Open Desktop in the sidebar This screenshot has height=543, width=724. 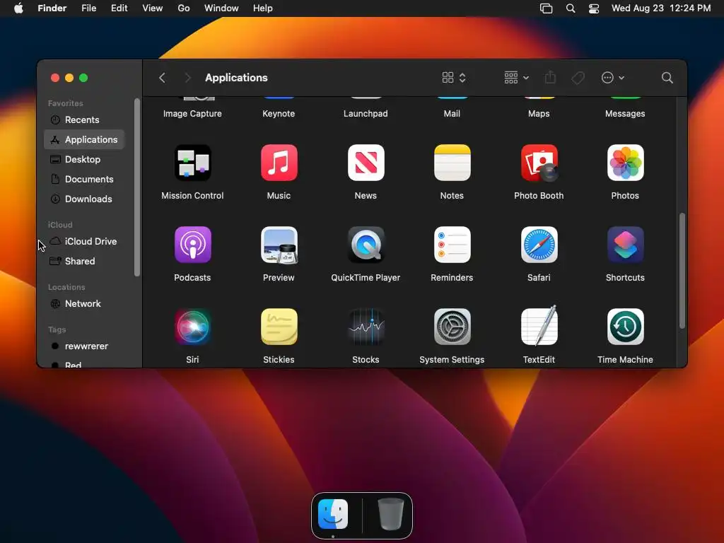(x=84, y=159)
